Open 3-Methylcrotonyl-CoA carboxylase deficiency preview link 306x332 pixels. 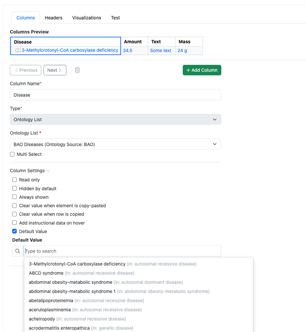tap(70, 50)
